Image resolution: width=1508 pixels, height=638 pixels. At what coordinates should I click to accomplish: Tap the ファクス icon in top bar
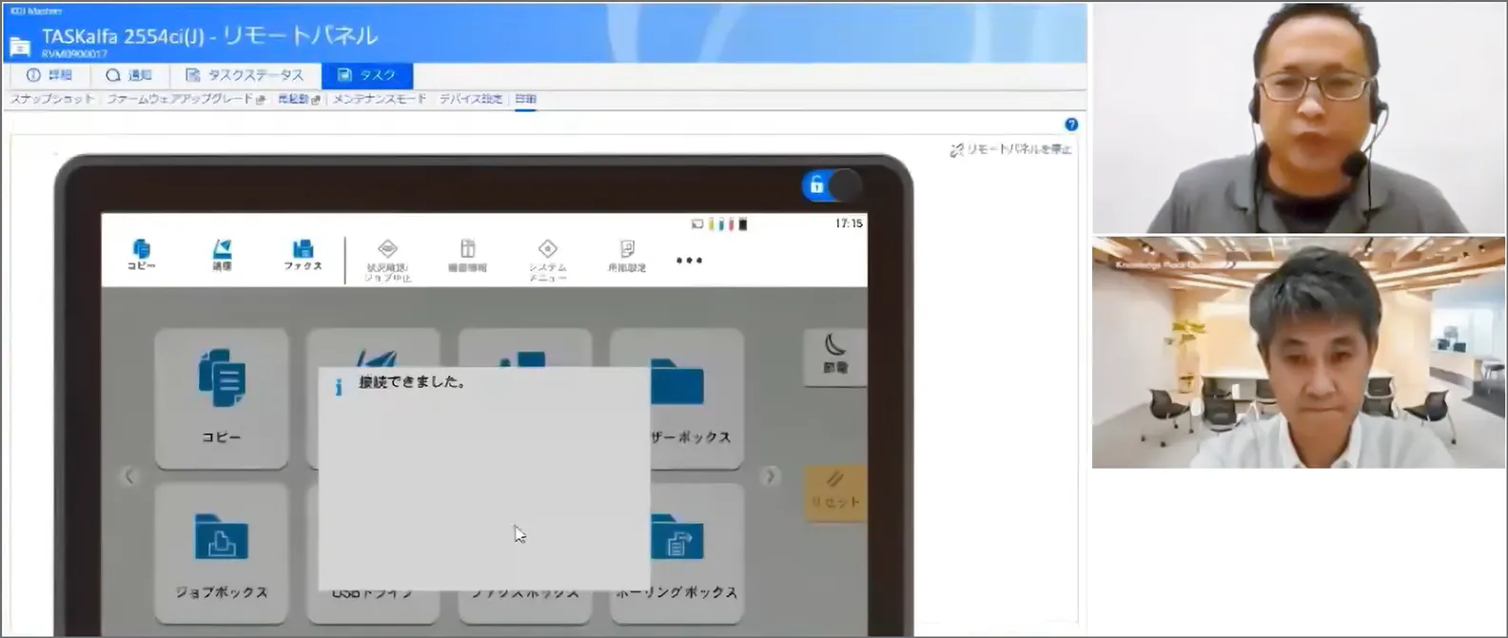click(x=303, y=255)
